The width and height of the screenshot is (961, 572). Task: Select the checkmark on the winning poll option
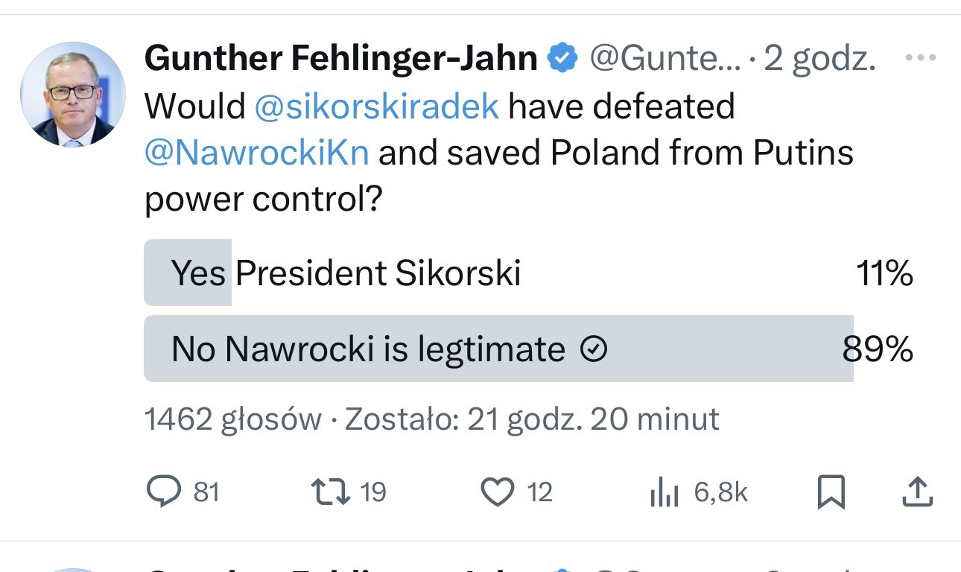tap(594, 348)
